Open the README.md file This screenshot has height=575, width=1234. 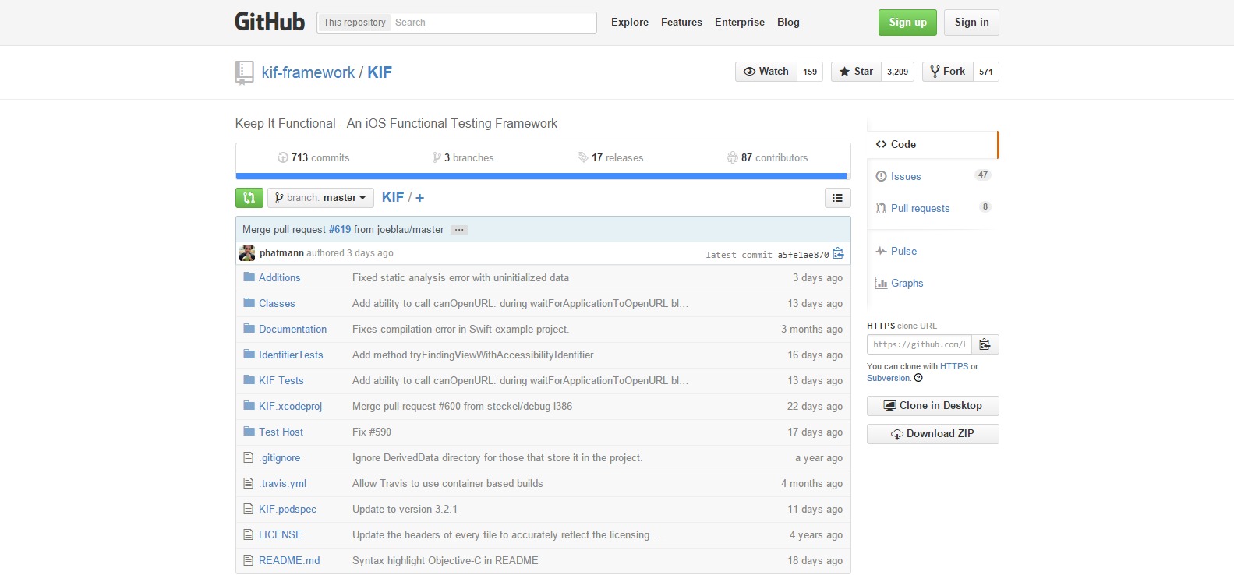pos(289,560)
